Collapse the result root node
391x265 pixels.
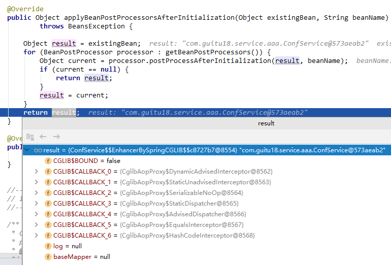click(x=27, y=150)
